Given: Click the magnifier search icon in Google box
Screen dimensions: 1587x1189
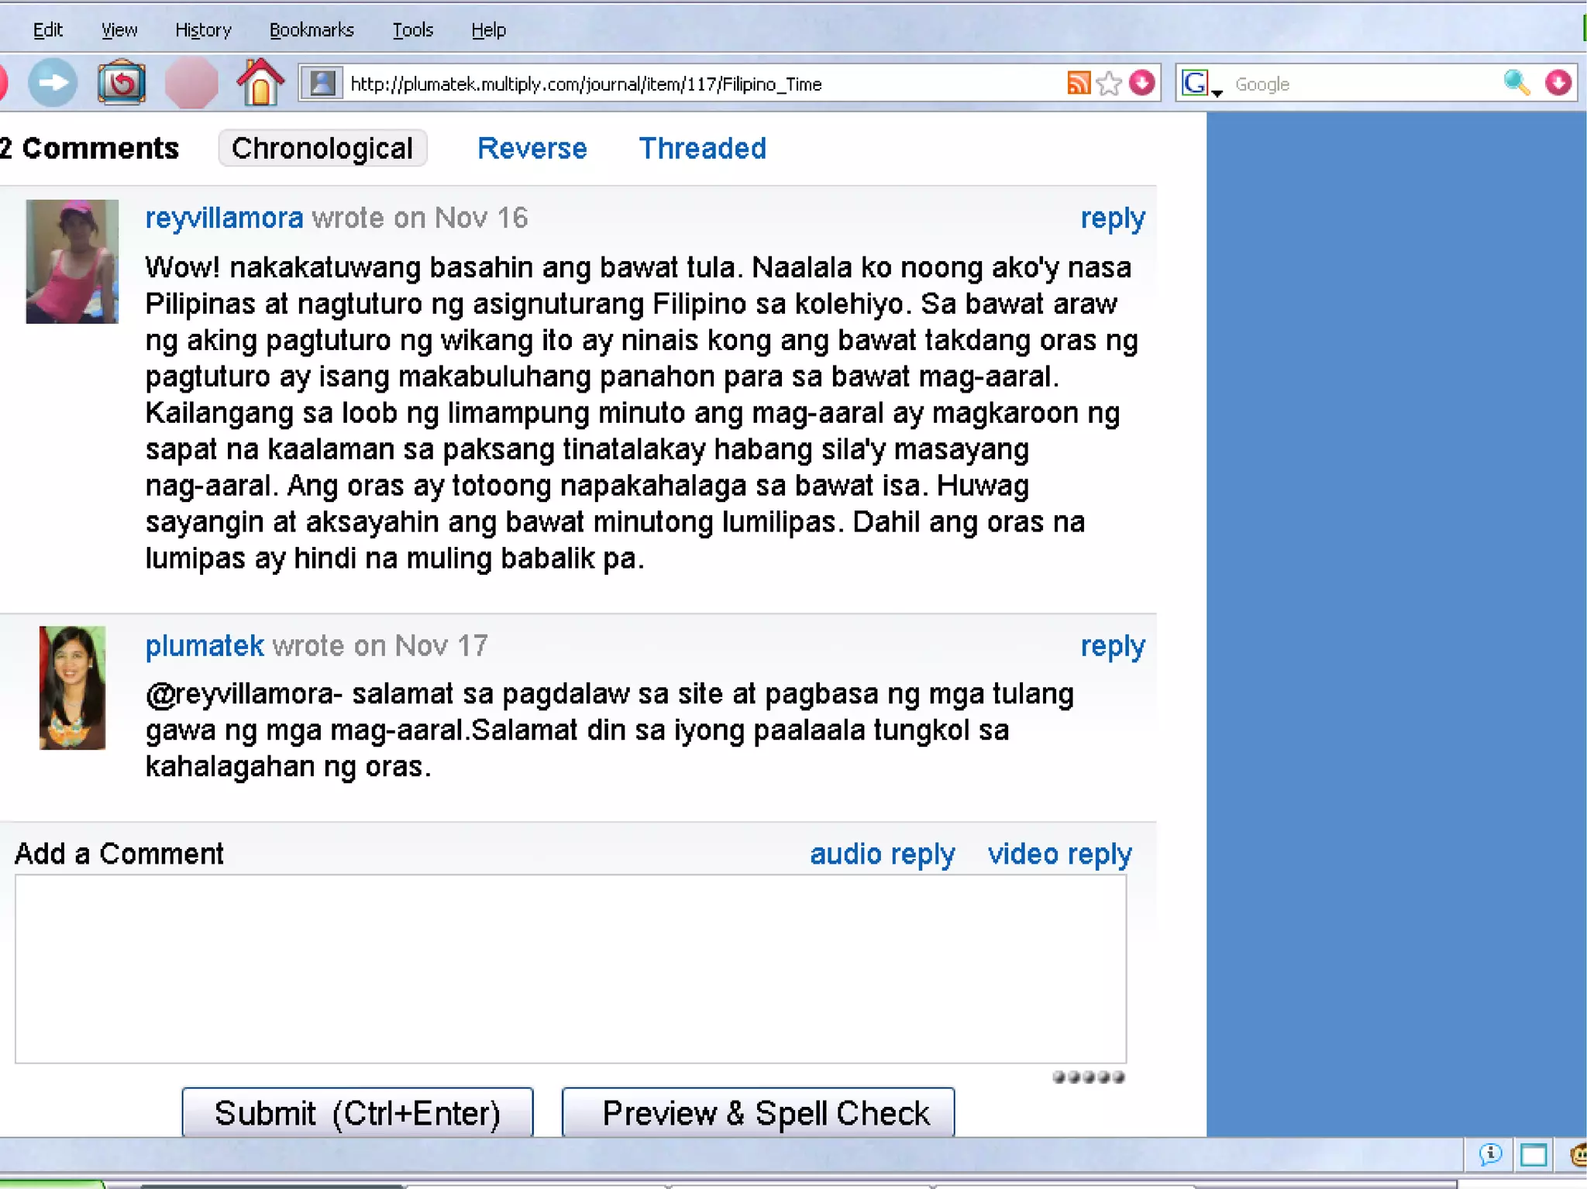Looking at the screenshot, I should click(1516, 83).
